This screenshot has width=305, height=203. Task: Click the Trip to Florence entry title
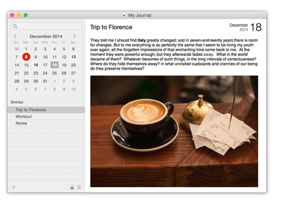pyautogui.click(x=111, y=27)
